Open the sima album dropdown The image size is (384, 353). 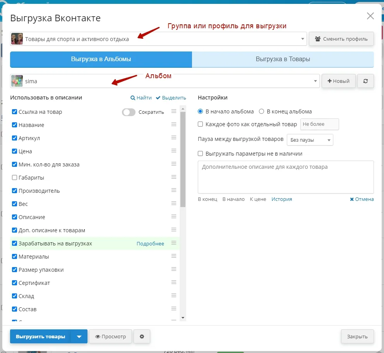[x=165, y=81]
